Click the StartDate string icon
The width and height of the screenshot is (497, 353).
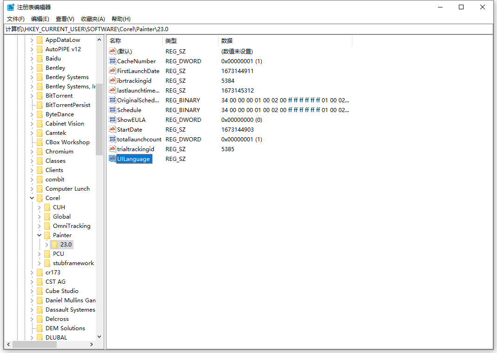point(112,129)
